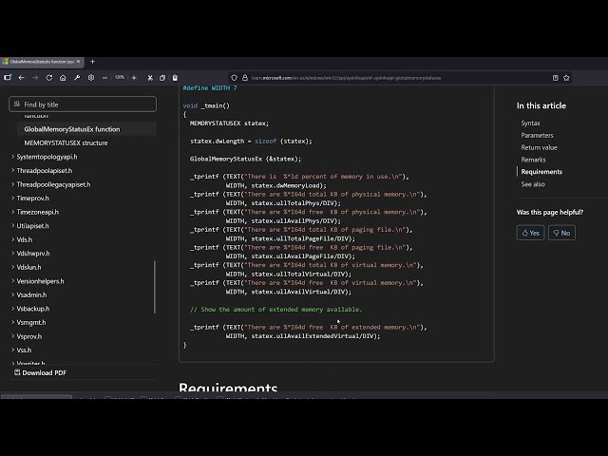
Task: Click the MEMORYSTATUSEX statex code line
Action: (229, 123)
